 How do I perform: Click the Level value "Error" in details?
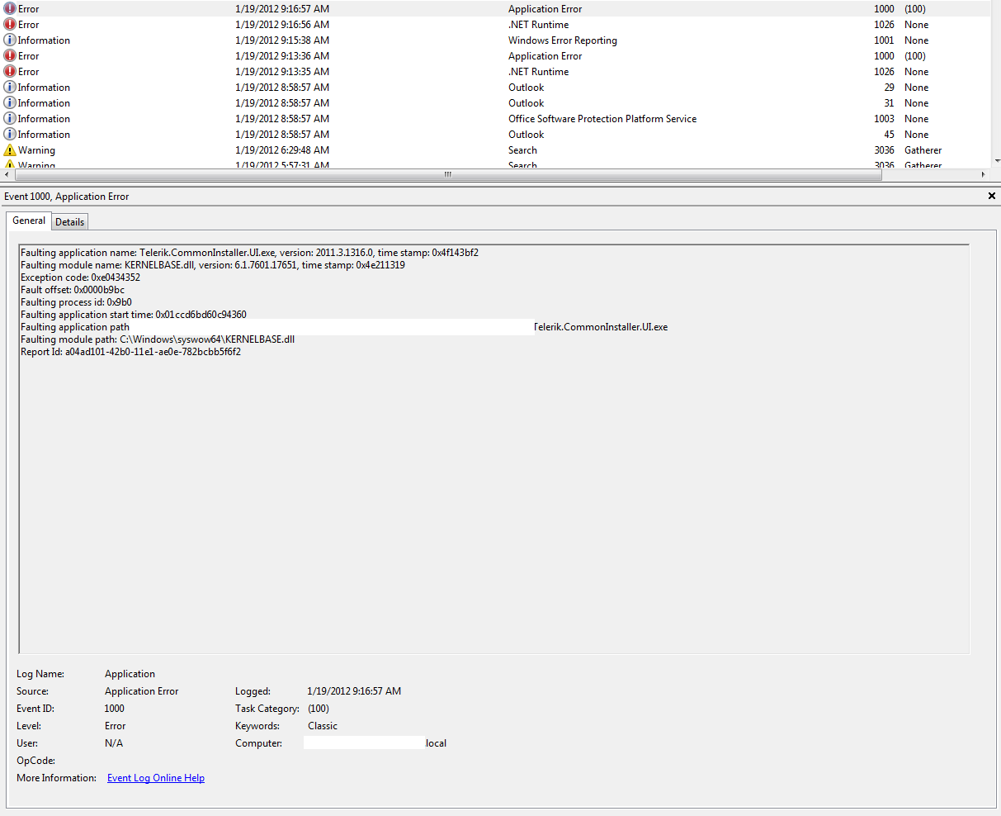point(116,726)
